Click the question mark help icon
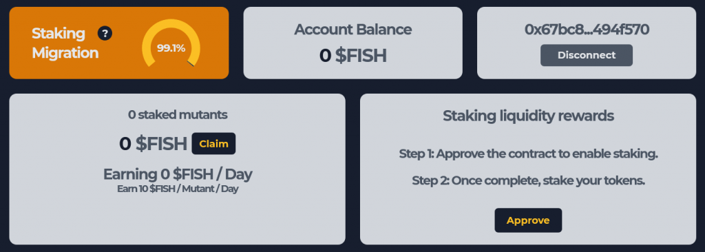 (x=105, y=33)
